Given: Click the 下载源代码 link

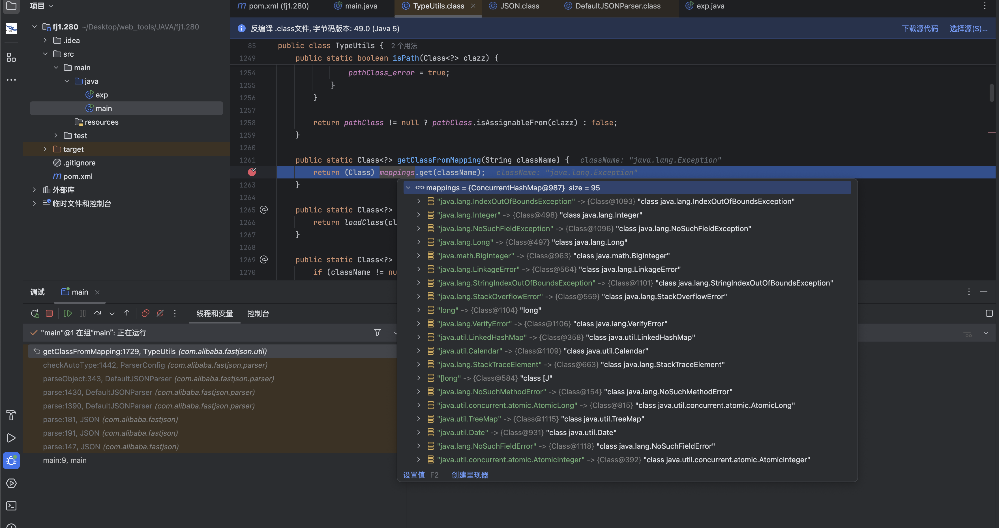Looking at the screenshot, I should 919,29.
